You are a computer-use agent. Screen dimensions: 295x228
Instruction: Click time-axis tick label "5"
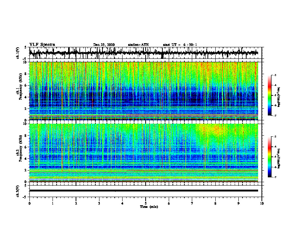pyautogui.click(x=146, y=203)
